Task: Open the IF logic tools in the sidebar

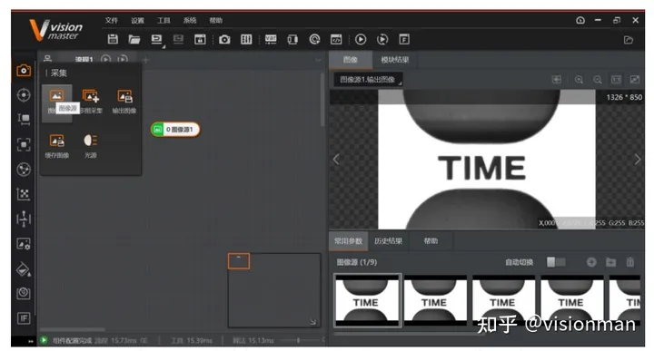Action: (24, 318)
